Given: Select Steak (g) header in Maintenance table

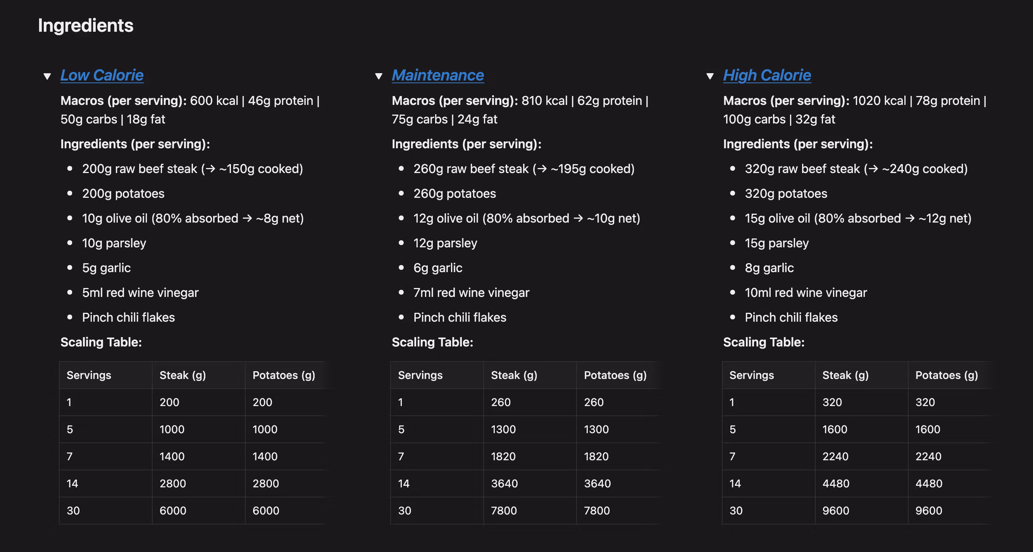Looking at the screenshot, I should [x=514, y=375].
